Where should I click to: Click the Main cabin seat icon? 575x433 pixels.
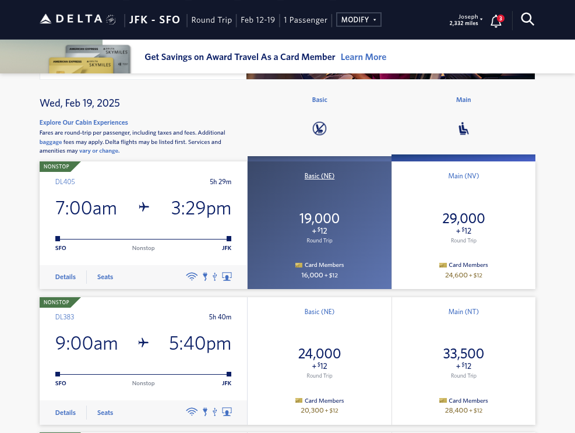click(x=464, y=128)
